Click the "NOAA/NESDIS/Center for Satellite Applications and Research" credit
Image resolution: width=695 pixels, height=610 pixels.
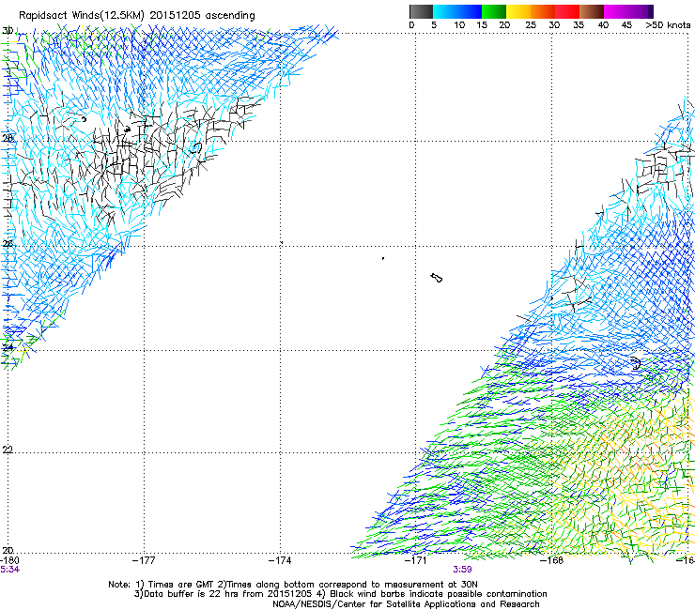[x=406, y=604]
